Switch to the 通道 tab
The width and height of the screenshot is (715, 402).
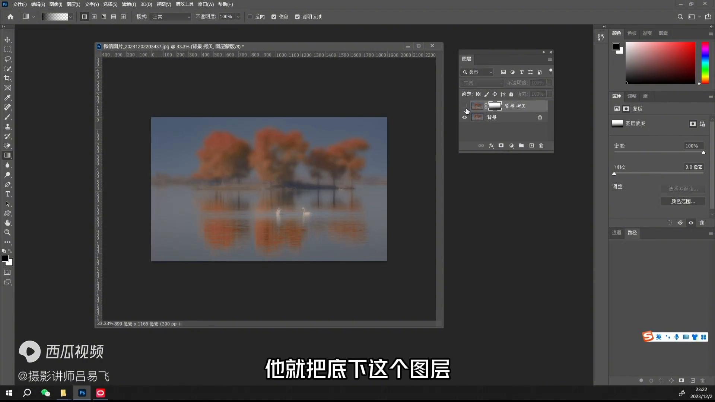tap(616, 233)
